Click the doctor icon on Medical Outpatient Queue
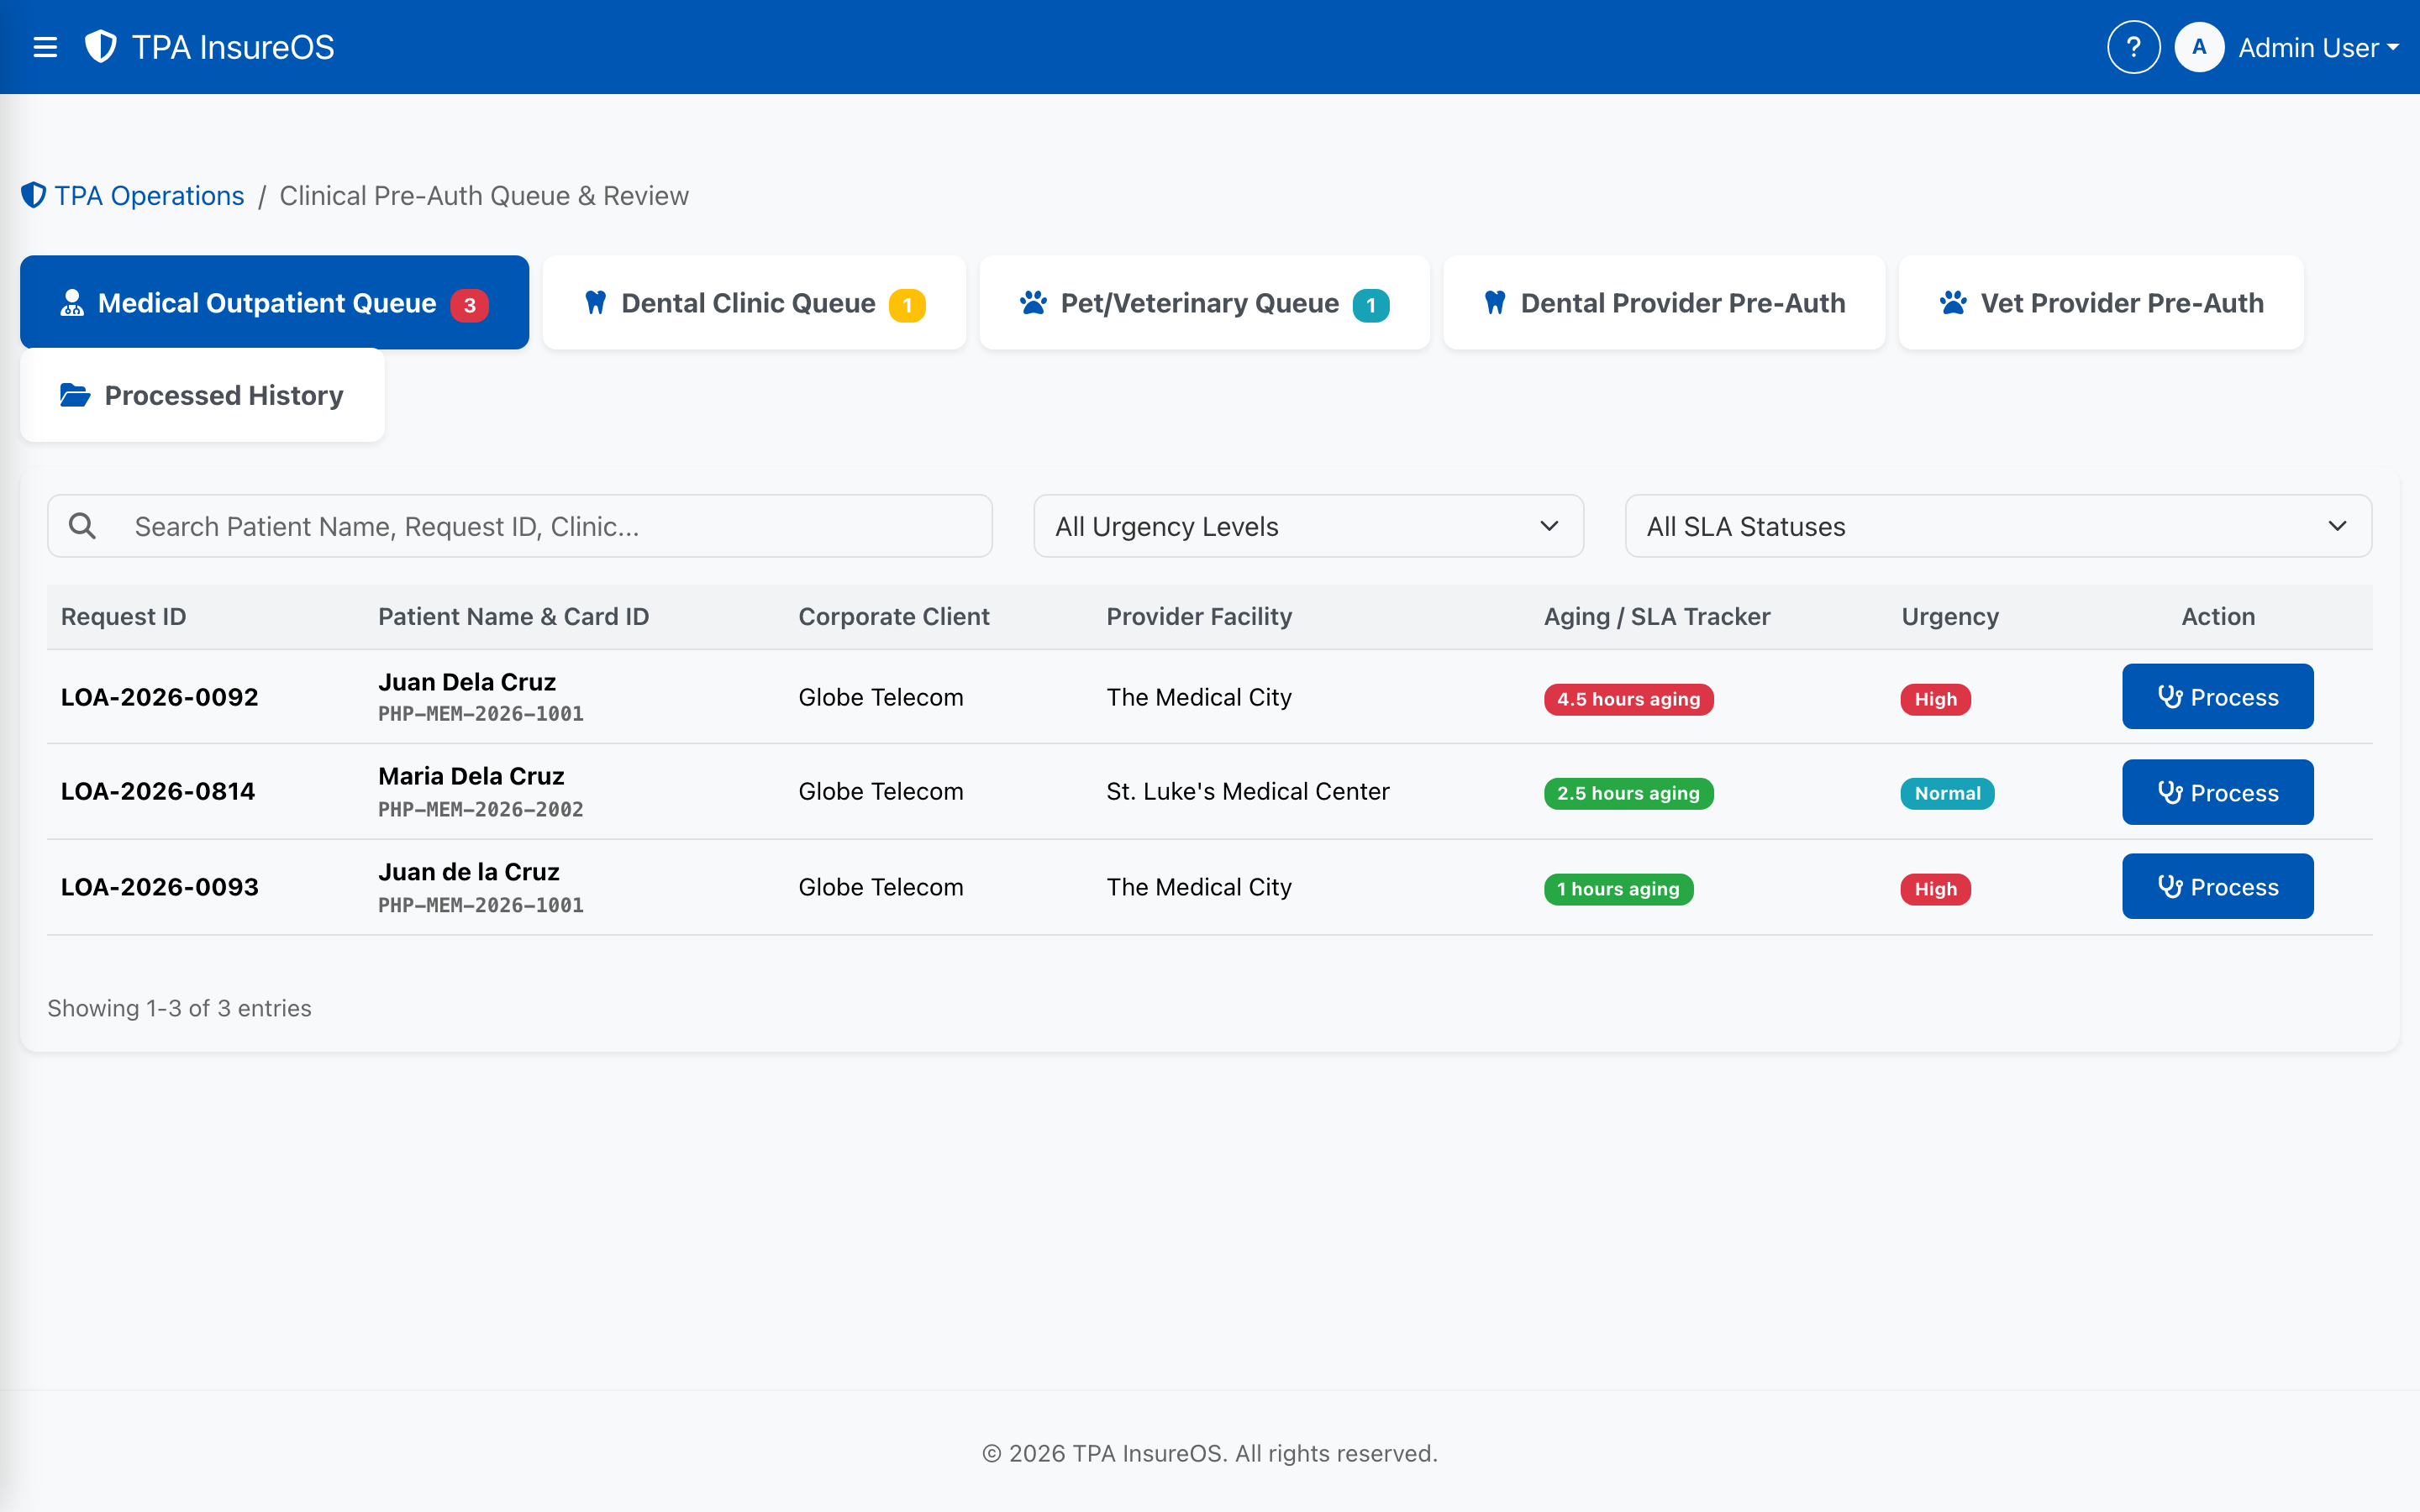2420x1512 pixels. pos(72,302)
